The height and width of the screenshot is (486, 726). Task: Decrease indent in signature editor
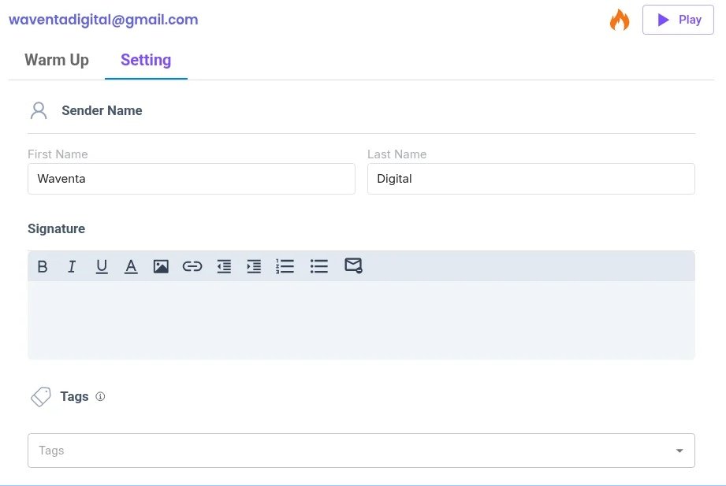tap(224, 267)
